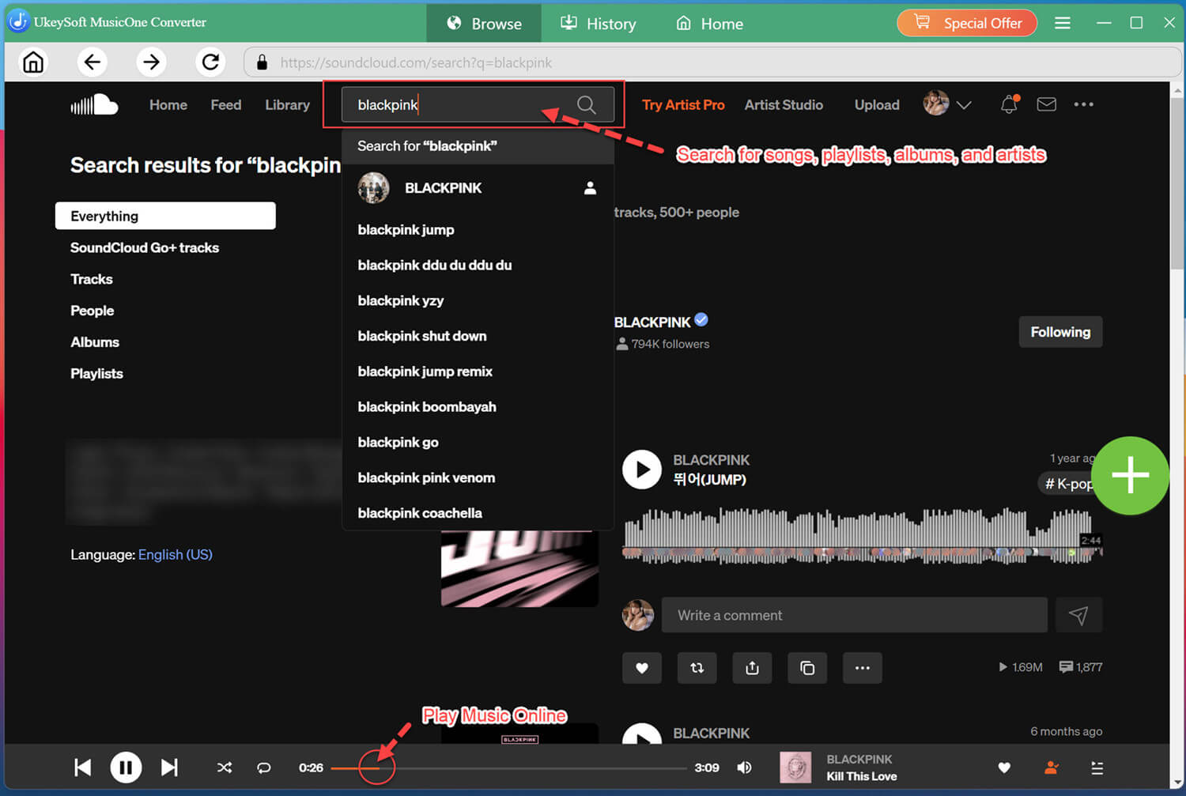Click the Kill This Love album thumbnail
Viewport: 1186px width, 796px height.
pyautogui.click(x=795, y=768)
